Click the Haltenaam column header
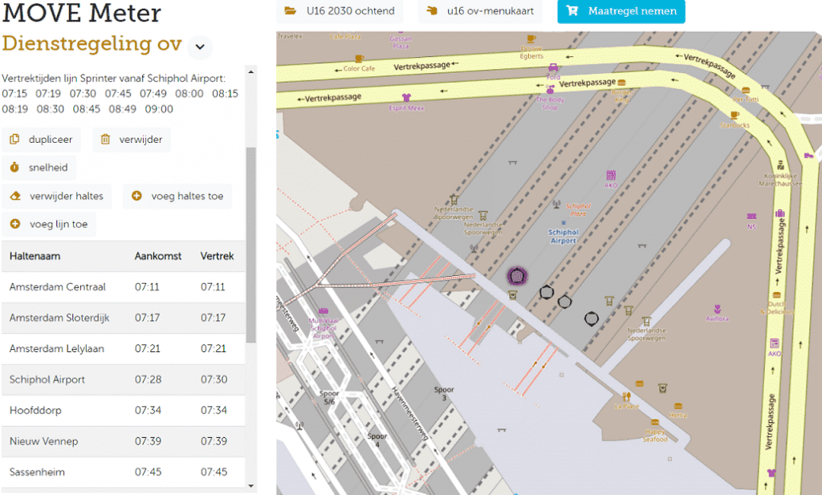 pyautogui.click(x=35, y=256)
